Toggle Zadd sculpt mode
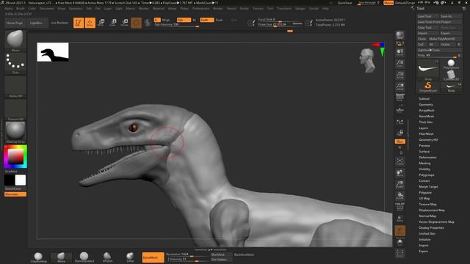 click(x=207, y=20)
